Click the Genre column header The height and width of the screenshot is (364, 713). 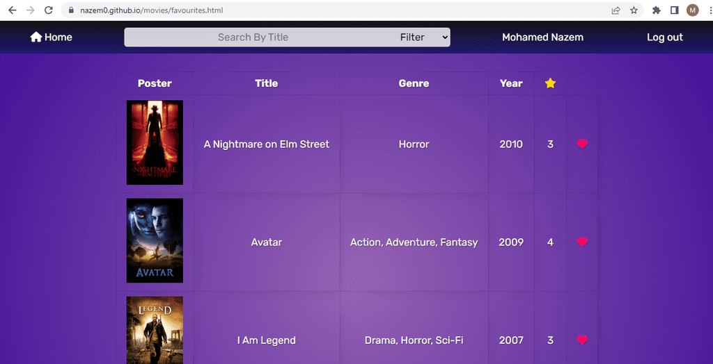coord(414,83)
